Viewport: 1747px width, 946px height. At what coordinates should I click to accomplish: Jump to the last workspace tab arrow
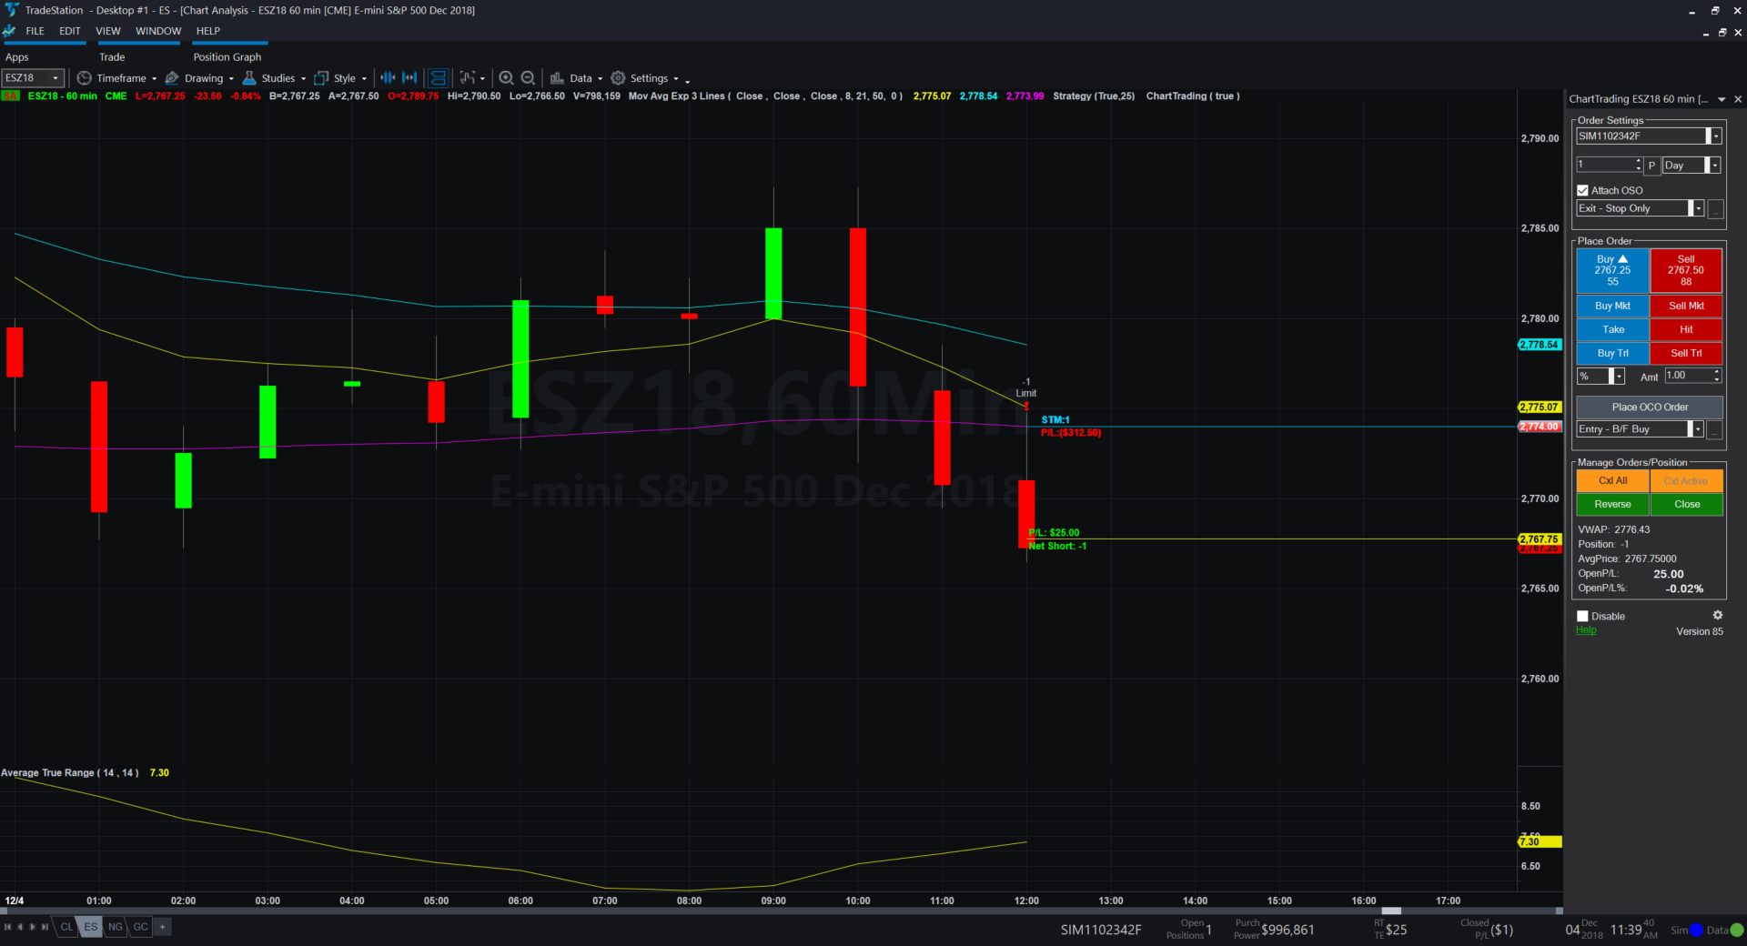pos(45,927)
